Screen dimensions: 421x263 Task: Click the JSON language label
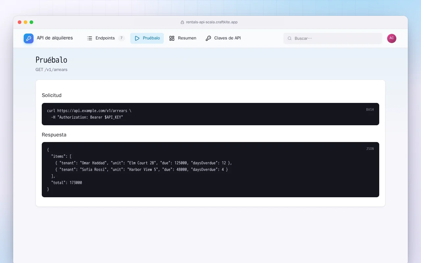[370, 149]
